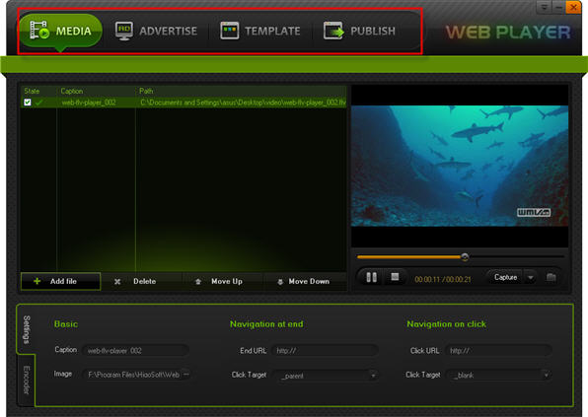Click Move Up button
Screen dimensions: 588x417
pos(222,281)
